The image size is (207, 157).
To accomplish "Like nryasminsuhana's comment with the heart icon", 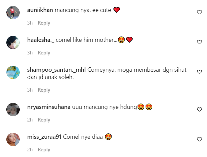I will [199, 109].
